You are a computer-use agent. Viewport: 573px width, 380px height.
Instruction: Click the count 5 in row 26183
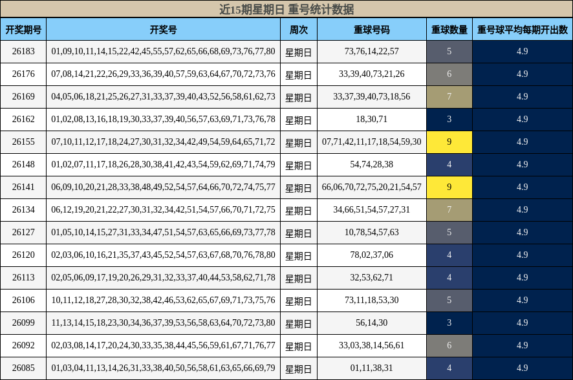pyautogui.click(x=449, y=52)
